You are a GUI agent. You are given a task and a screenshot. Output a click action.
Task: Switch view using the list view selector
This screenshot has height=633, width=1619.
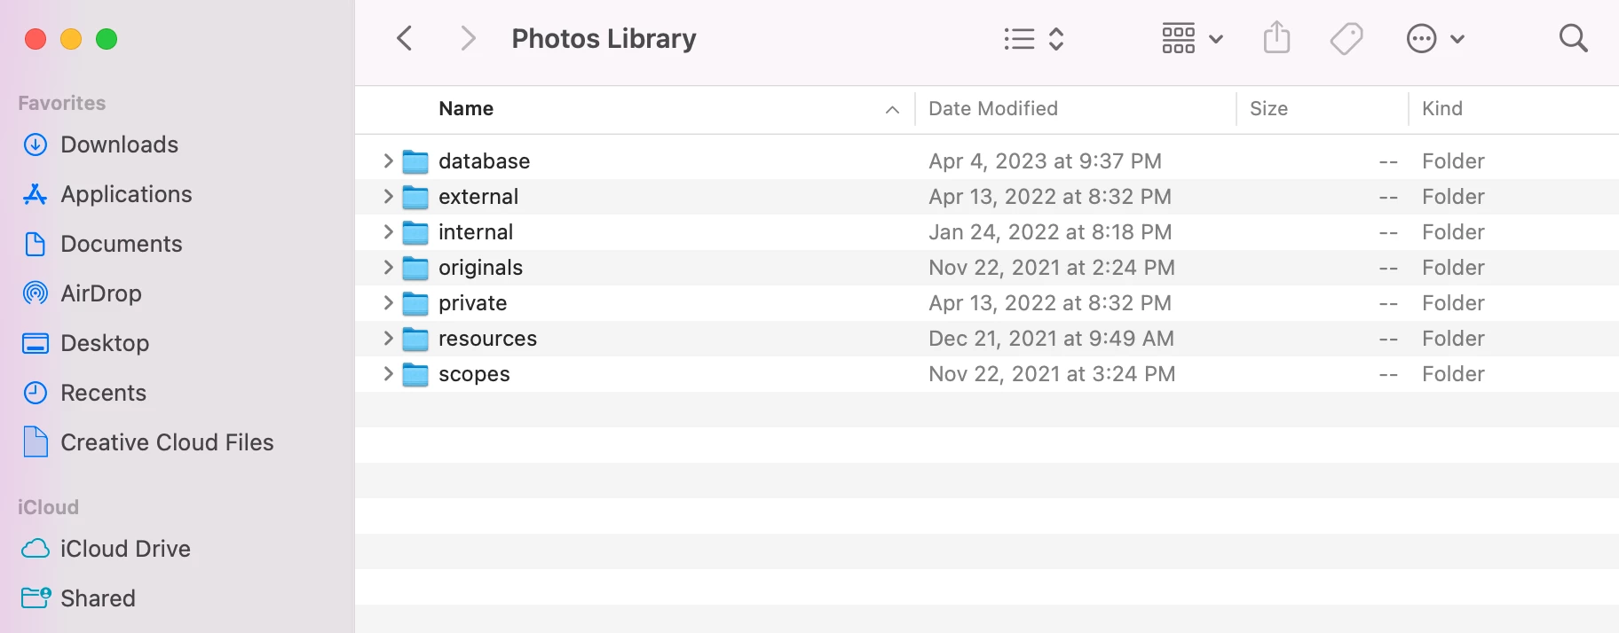pyautogui.click(x=1033, y=38)
